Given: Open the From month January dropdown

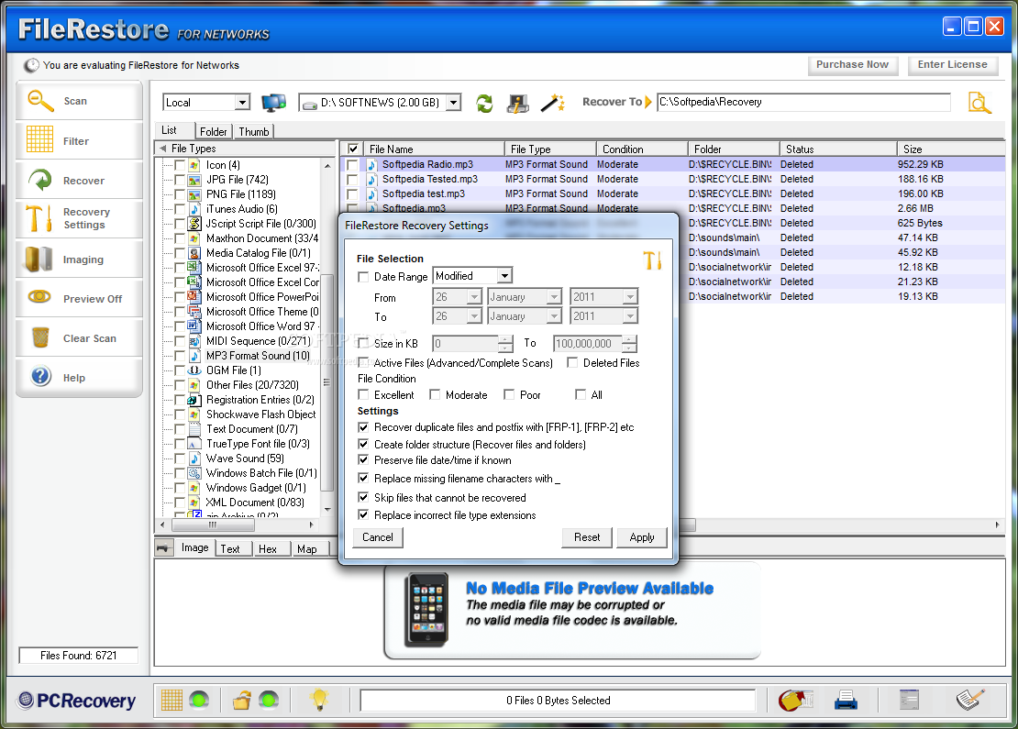Looking at the screenshot, I should click(554, 297).
